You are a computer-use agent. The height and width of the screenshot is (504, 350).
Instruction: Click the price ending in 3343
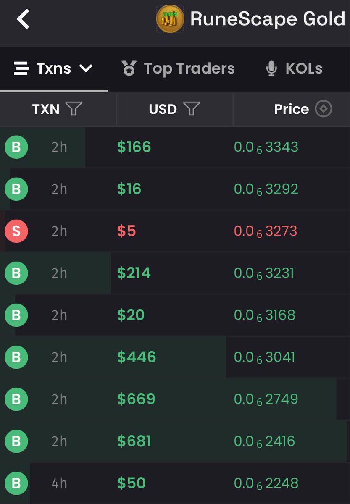click(266, 147)
